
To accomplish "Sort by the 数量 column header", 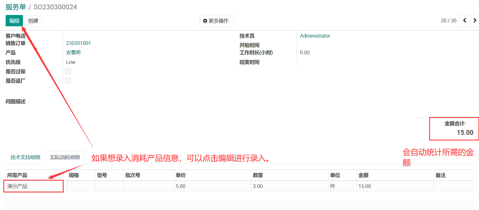I will tap(258, 175).
